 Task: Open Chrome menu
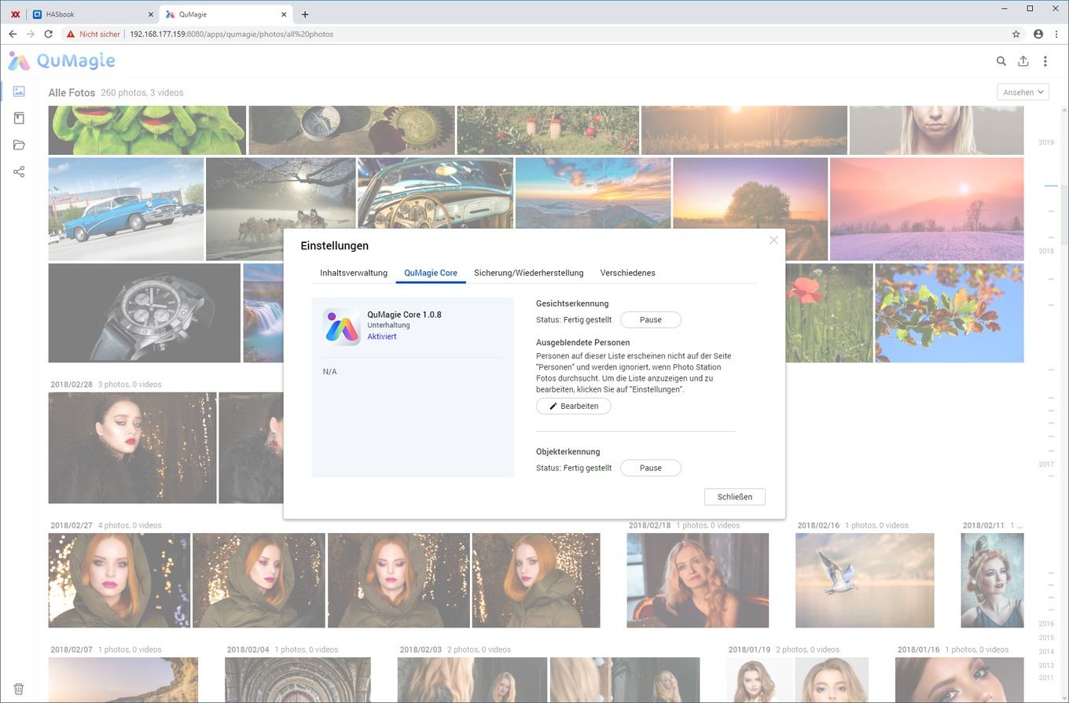(x=1056, y=34)
